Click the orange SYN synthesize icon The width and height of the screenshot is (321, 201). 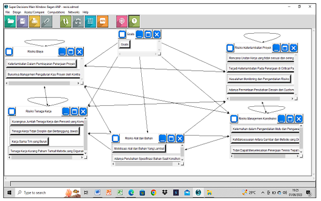click(x=103, y=21)
